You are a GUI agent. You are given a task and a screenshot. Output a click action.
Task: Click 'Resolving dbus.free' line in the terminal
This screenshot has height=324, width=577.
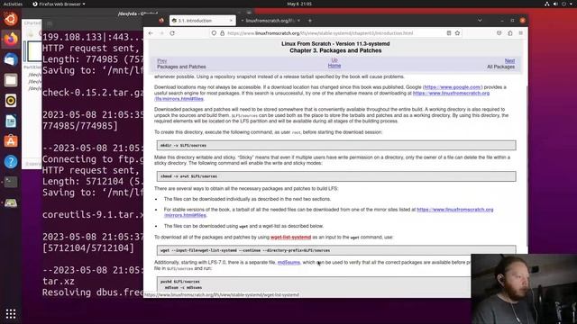click(x=93, y=292)
